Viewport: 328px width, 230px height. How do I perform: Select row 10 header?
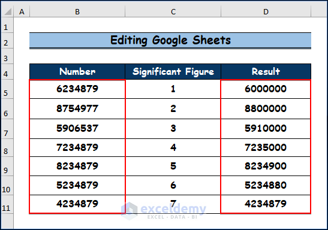click(7, 186)
